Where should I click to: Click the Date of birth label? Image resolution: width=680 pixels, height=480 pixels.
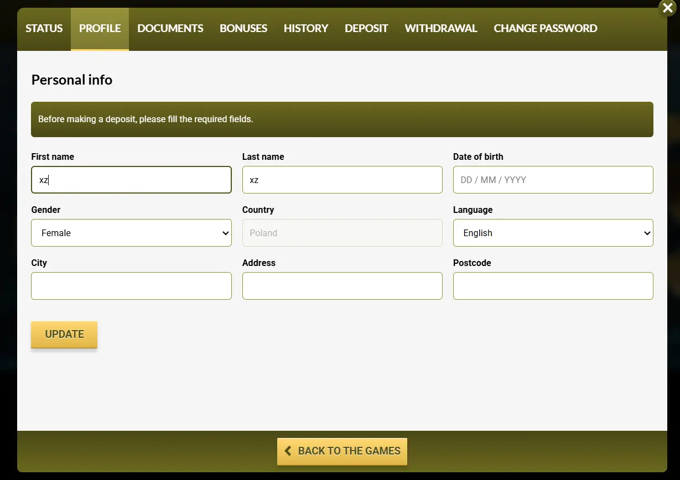pyautogui.click(x=478, y=157)
